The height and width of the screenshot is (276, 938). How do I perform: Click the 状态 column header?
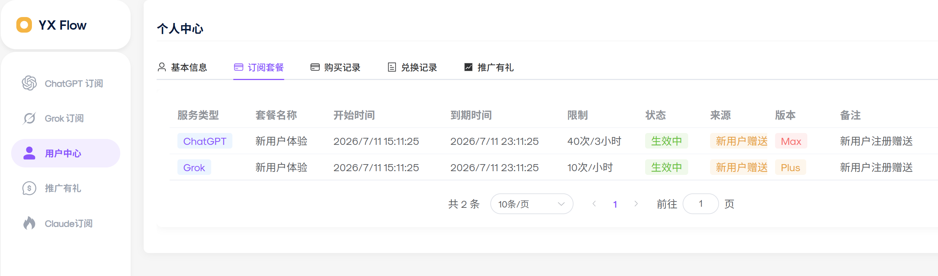(656, 115)
